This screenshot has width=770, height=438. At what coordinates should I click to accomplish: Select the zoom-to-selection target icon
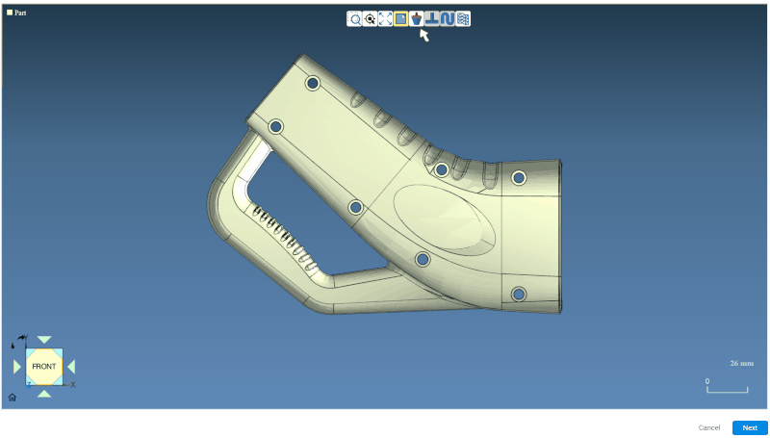click(370, 19)
